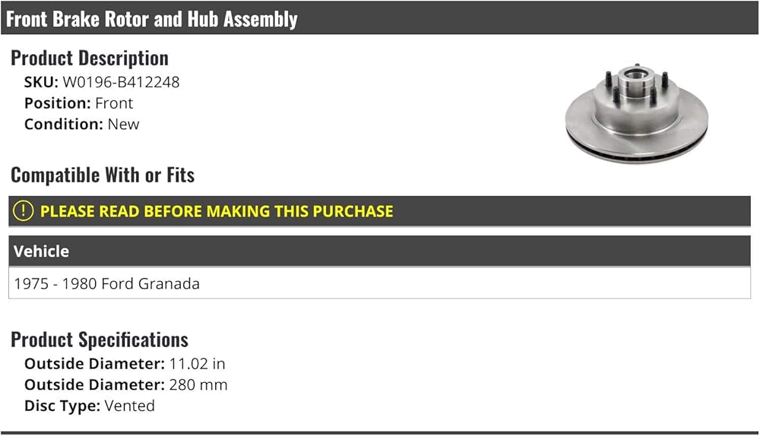Click the Disc Type: Vented line
760x436 pixels.
tap(90, 406)
